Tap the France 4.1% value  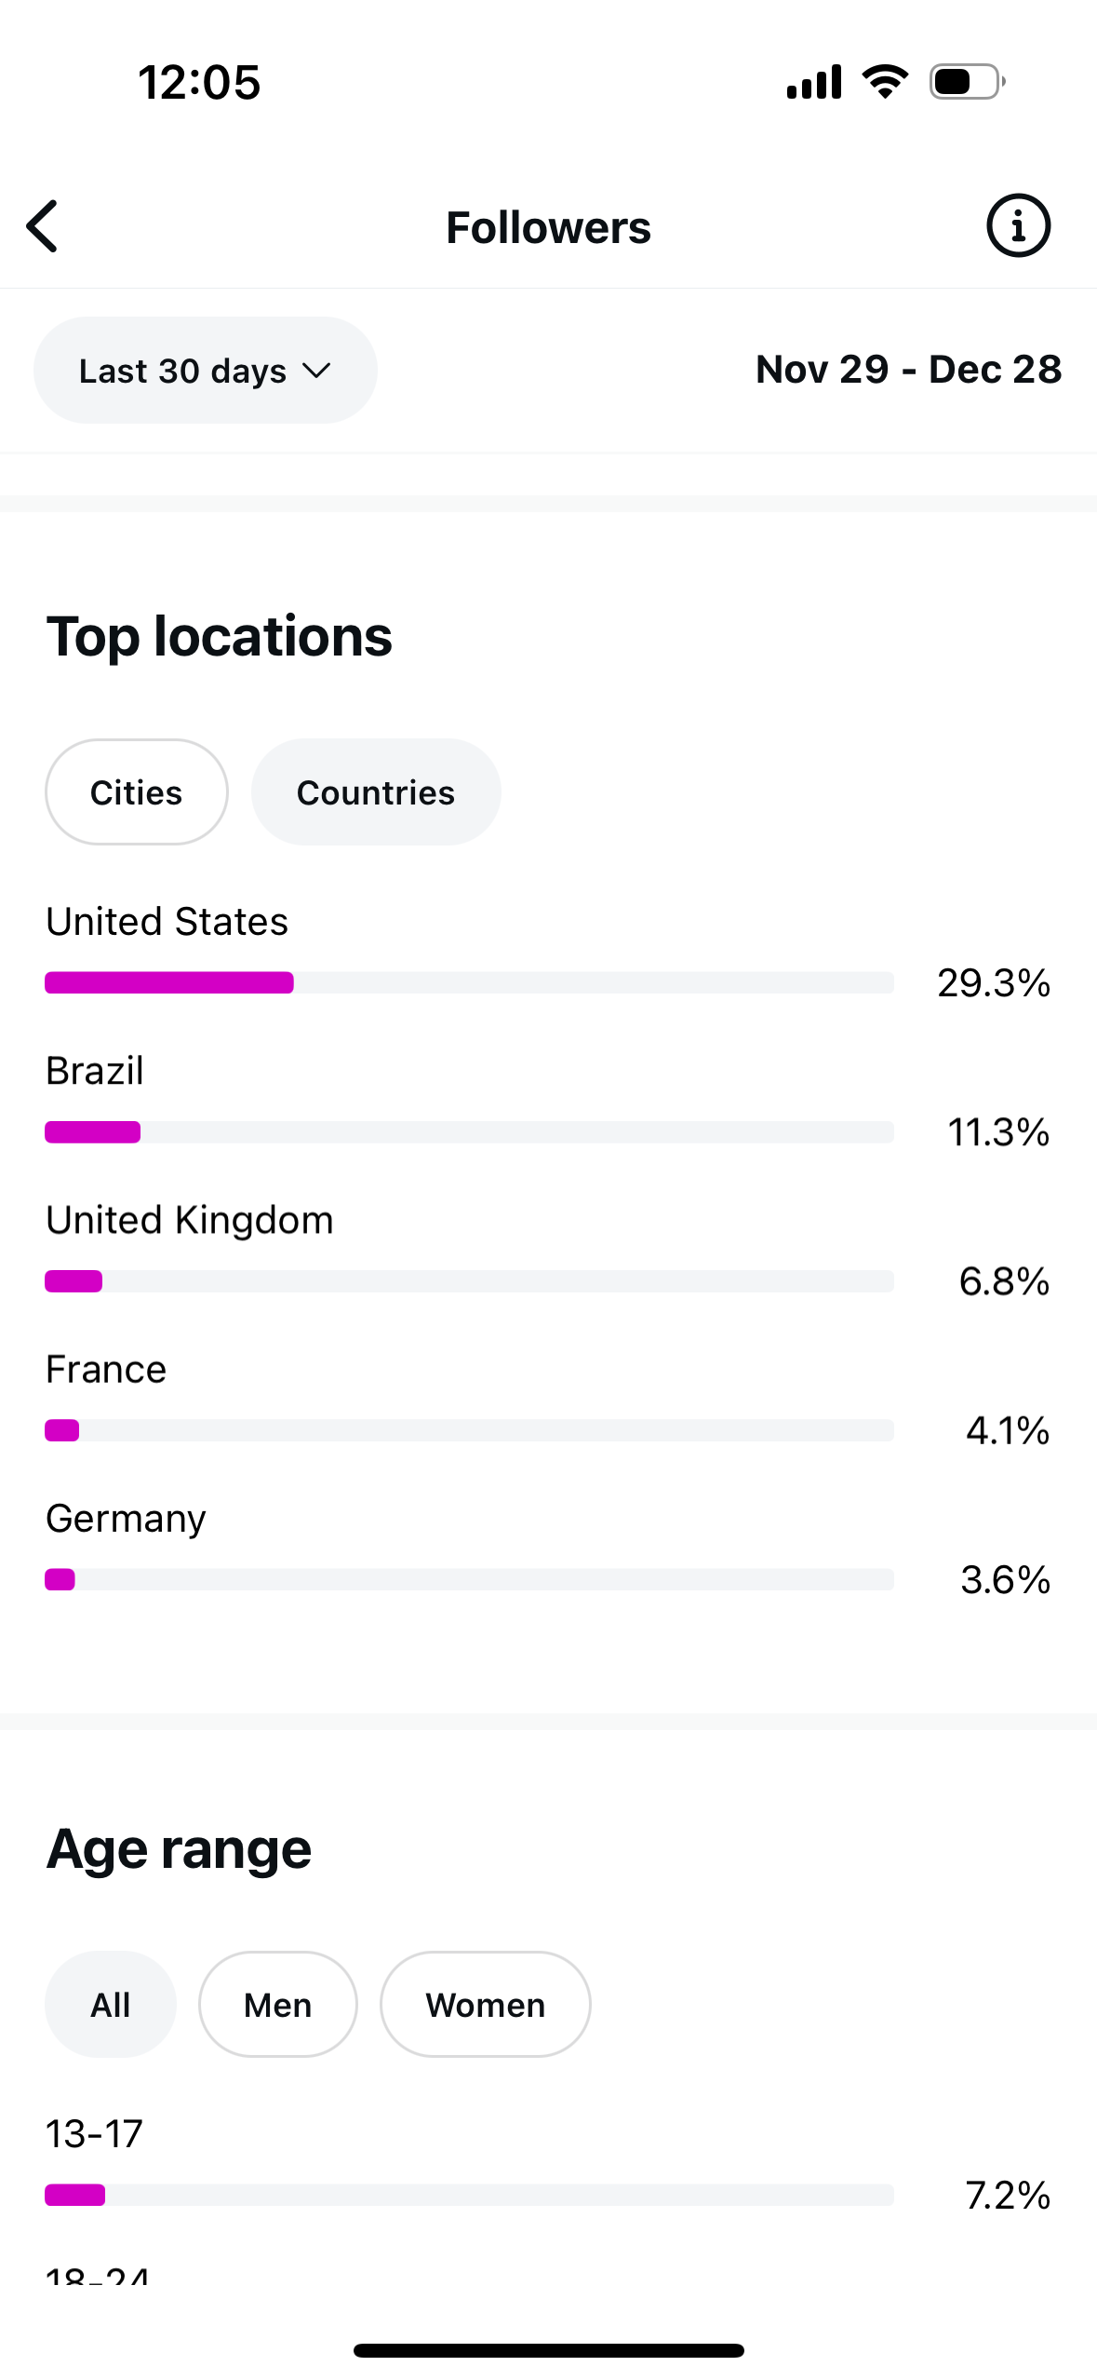1008,1430
